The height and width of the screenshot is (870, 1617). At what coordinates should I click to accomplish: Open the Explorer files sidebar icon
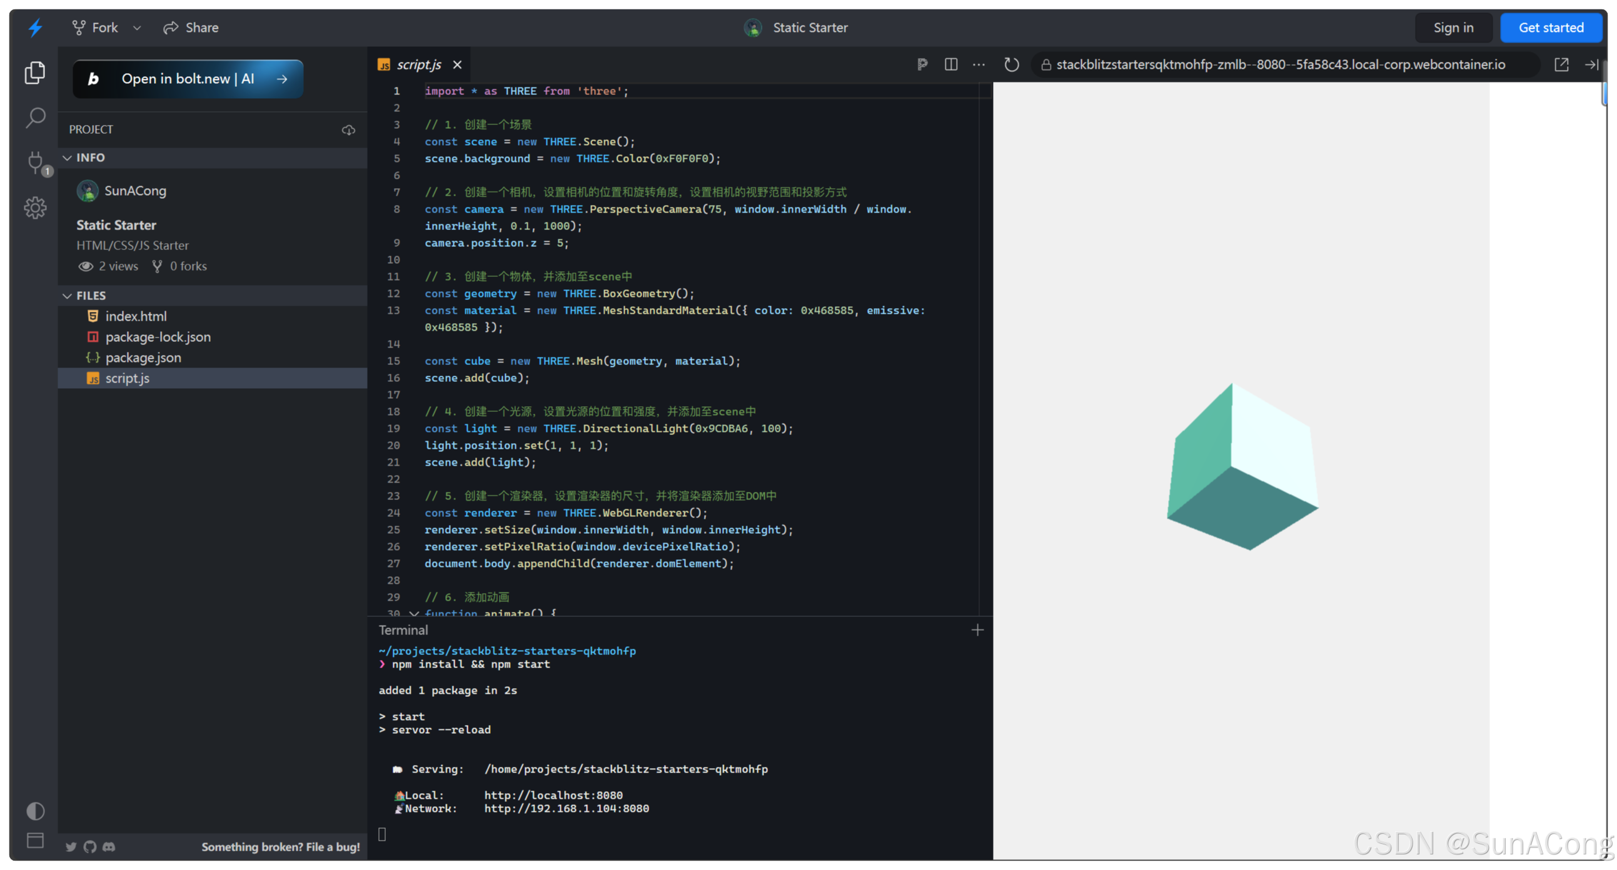pos(35,72)
